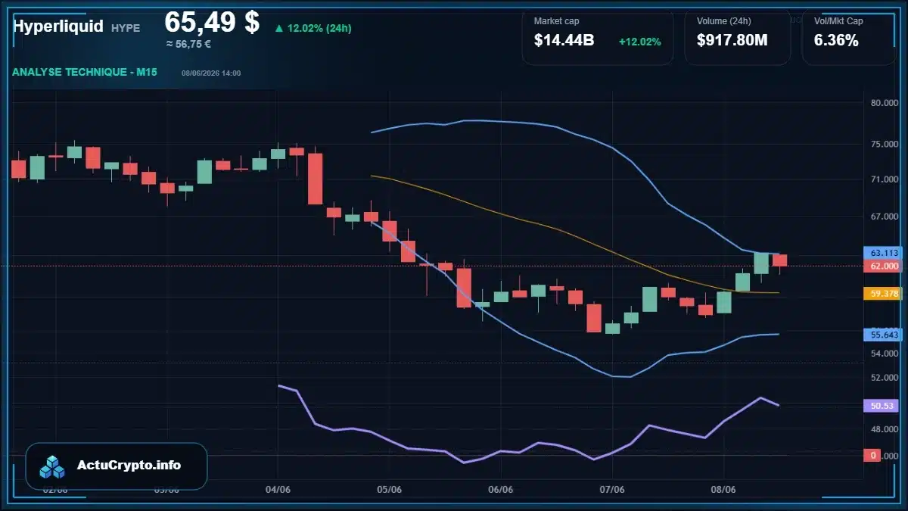The height and width of the screenshot is (511, 908).
Task: Click the 06/06 date axis marker
Action: pos(501,490)
